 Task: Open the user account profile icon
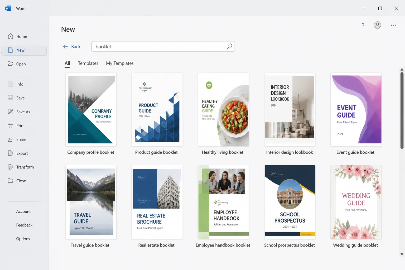pyautogui.click(x=377, y=25)
